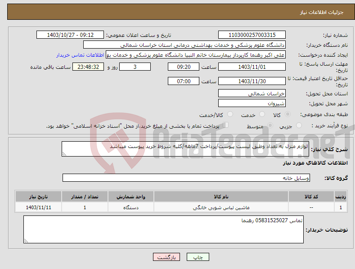This screenshot has width=355, height=269.
Task: Click the اطلاعات کالاهای مورد نیاز heading
Action: pyautogui.click(x=315, y=163)
